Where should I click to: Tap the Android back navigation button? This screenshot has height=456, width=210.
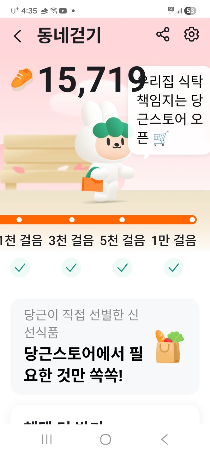(x=164, y=440)
